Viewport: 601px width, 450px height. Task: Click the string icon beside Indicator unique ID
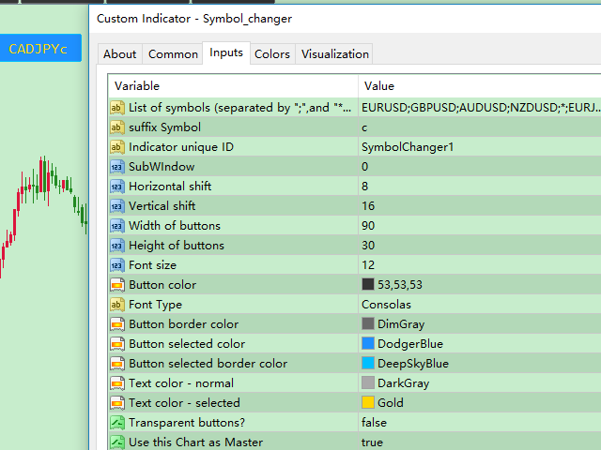[117, 147]
